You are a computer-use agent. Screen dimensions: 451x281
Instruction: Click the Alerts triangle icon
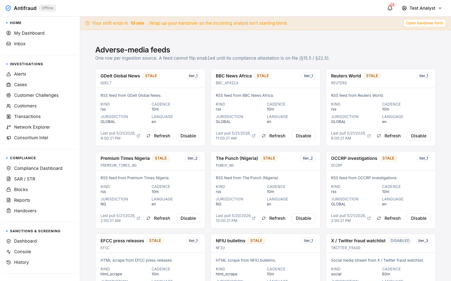9,74
